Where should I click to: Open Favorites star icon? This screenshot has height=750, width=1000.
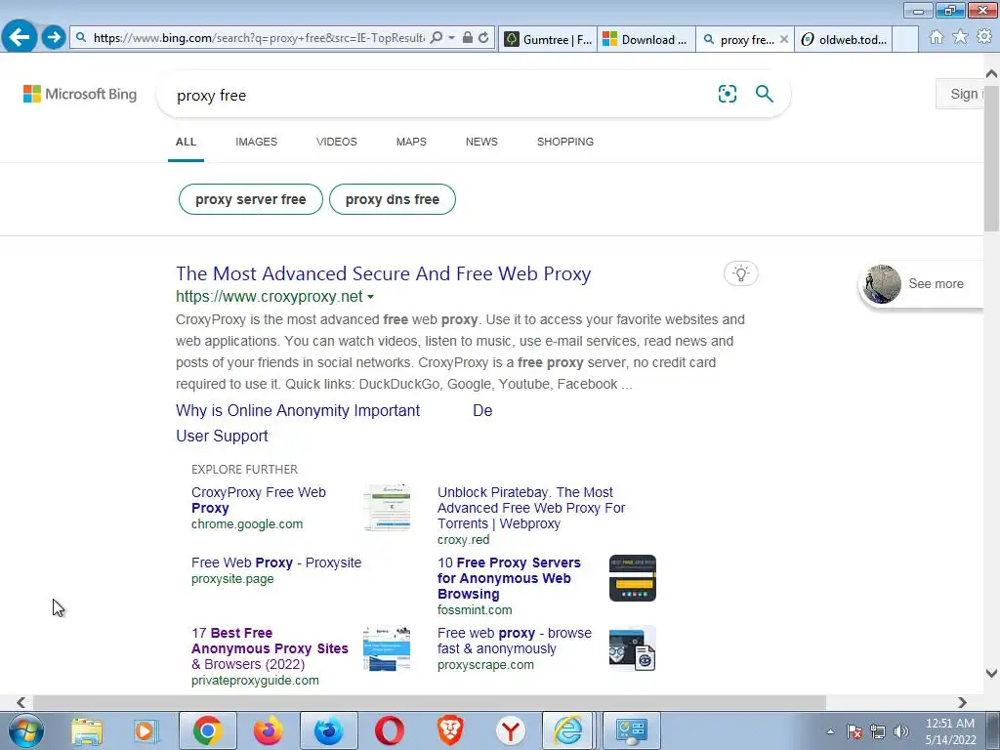click(960, 37)
